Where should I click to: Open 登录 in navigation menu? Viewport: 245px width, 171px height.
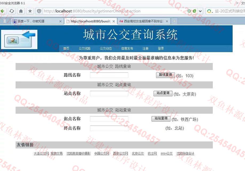(161, 49)
